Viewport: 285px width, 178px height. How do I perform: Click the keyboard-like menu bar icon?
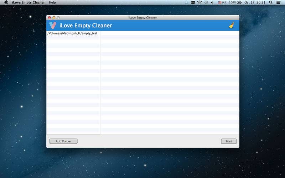[193, 2]
